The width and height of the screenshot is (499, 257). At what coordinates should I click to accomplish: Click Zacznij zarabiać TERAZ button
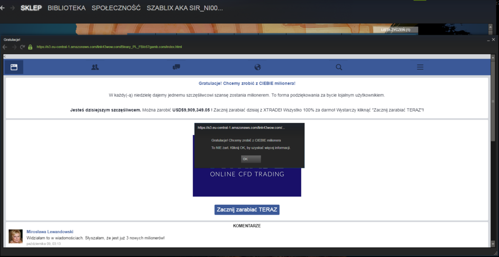click(x=247, y=210)
